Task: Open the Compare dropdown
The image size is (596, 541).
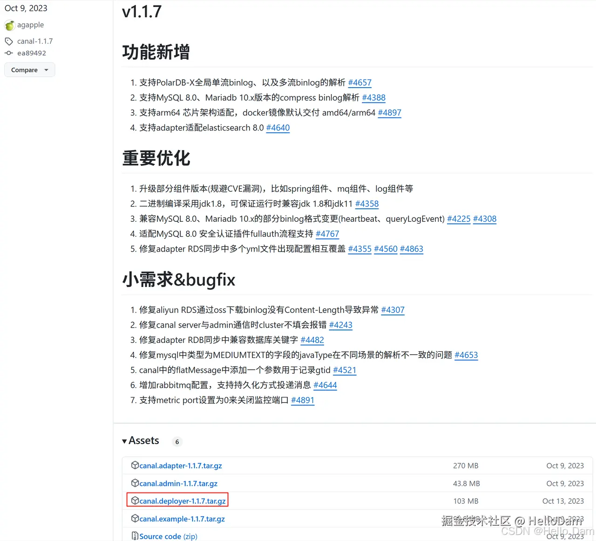Action: point(29,69)
